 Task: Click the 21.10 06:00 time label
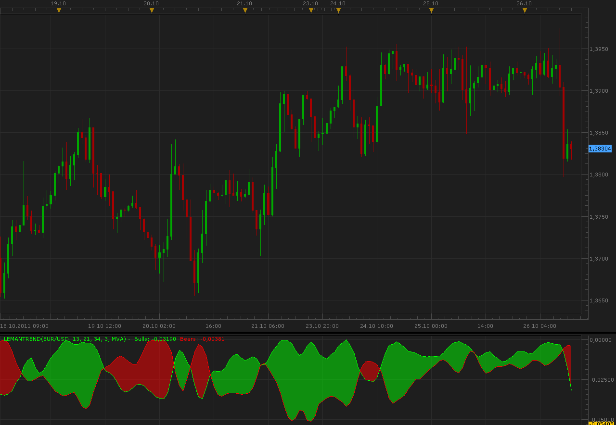(x=268, y=326)
